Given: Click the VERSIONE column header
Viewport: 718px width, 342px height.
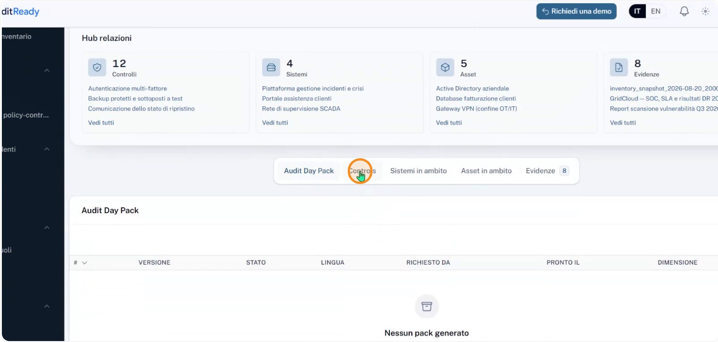Looking at the screenshot, I should (154, 263).
